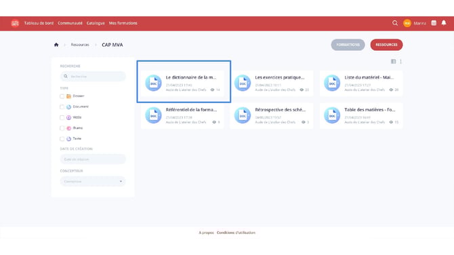Image resolution: width=454 pixels, height=255 pixels.
Task: Open the Date de création picker field
Action: [x=93, y=159]
